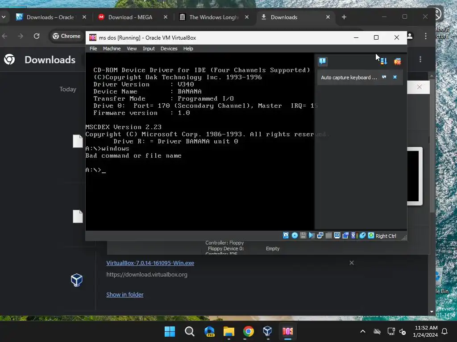The image size is (457, 342).
Task: Open volume control in system tray
Action: (403, 331)
